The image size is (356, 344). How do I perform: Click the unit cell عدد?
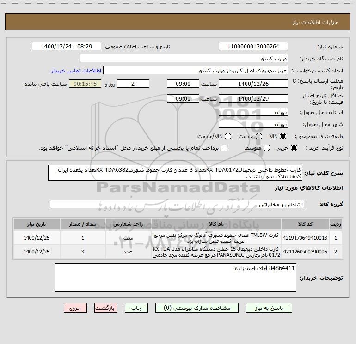coord(128,252)
